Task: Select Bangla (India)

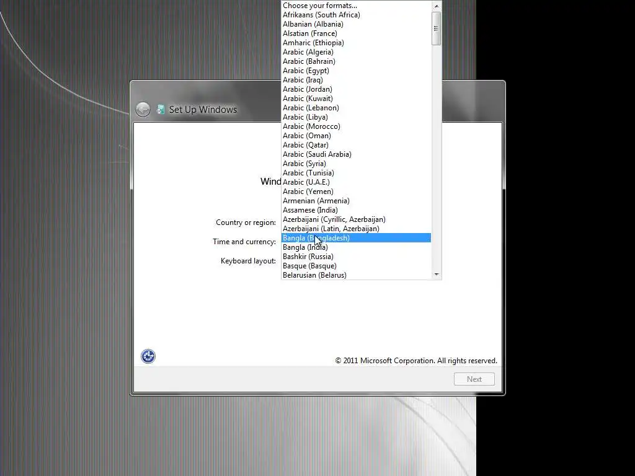Action: pyautogui.click(x=356, y=247)
